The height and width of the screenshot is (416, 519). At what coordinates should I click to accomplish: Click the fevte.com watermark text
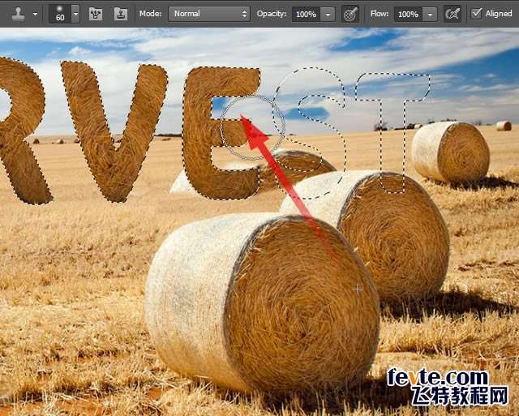[x=436, y=377]
